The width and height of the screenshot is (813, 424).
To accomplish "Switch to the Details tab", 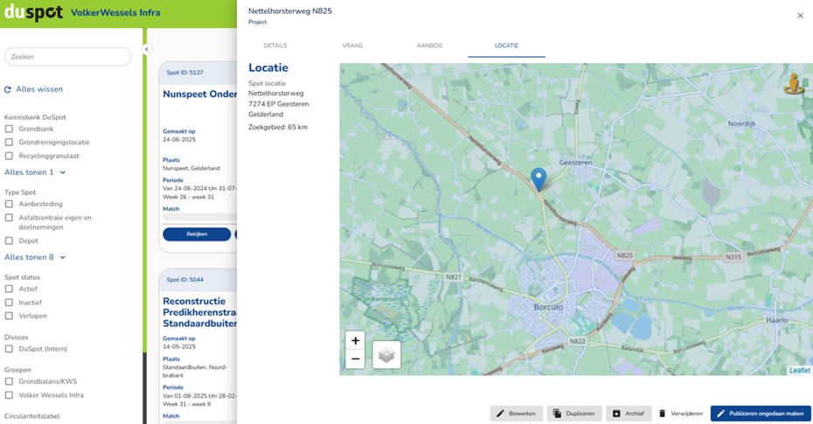I will click(x=274, y=45).
